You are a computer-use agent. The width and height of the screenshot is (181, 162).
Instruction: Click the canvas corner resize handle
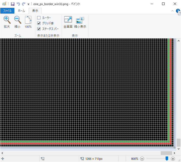174,147
